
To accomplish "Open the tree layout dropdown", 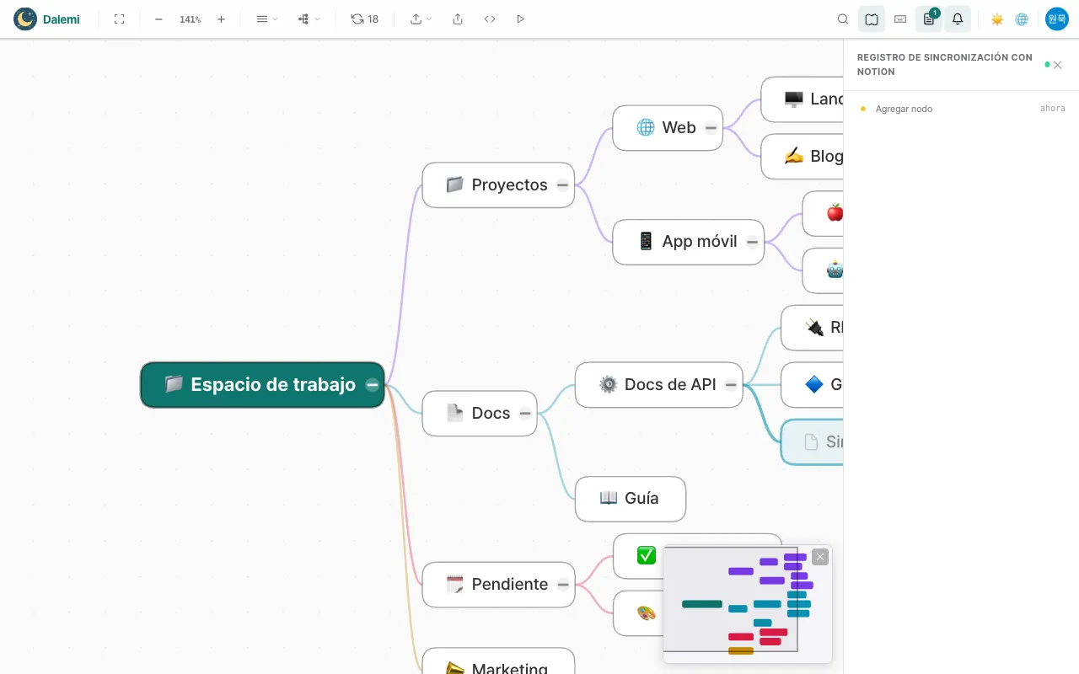I will 309,19.
